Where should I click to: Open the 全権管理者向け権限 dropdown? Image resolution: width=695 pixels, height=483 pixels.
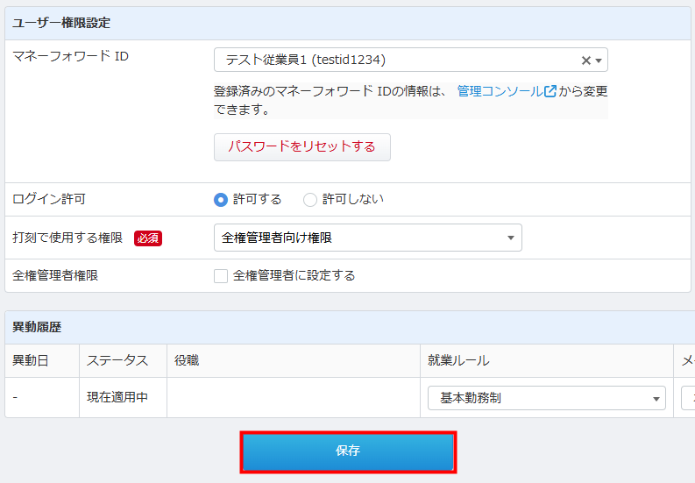click(x=367, y=238)
